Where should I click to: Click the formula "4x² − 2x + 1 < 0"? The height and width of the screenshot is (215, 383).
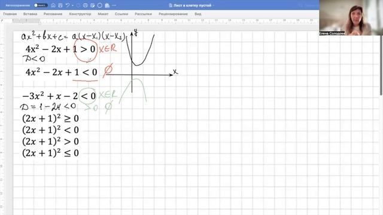pos(61,72)
